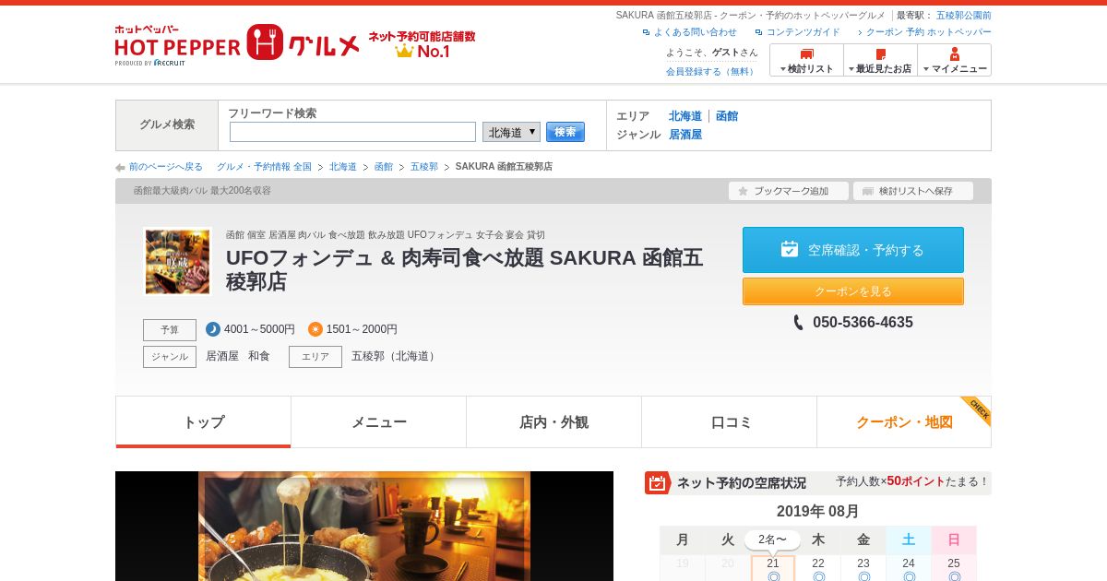Screen dimensions: 1107x581
Task: Click 検討リストへ保存 button
Action: coord(912,191)
